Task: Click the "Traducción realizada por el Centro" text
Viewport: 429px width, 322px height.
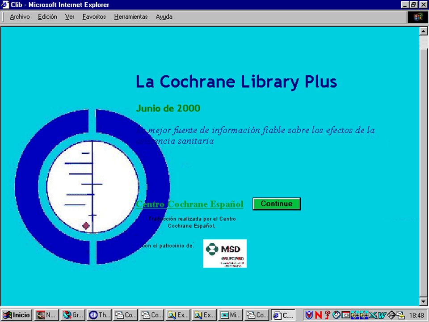Action: coord(192,219)
